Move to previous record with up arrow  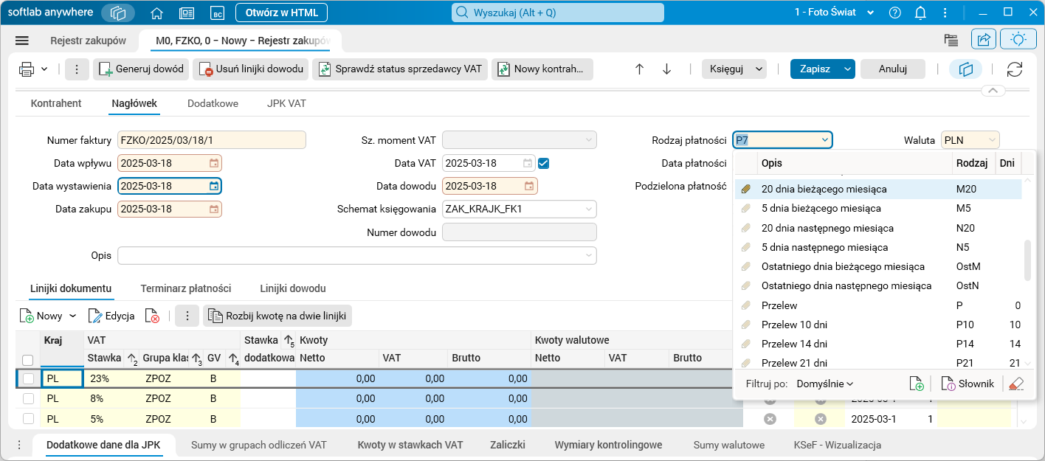click(639, 69)
